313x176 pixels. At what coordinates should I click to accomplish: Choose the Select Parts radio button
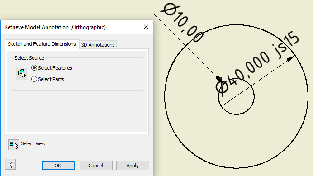point(34,79)
